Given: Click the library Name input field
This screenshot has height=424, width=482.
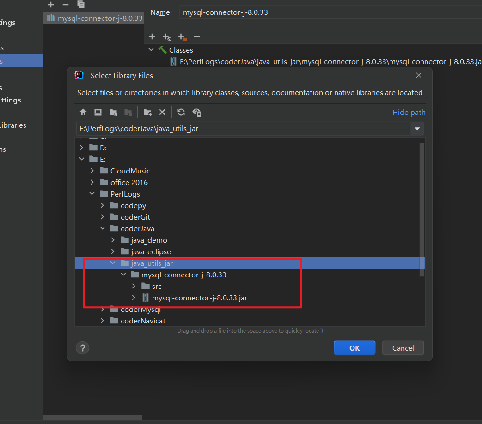Looking at the screenshot, I should (x=330, y=12).
